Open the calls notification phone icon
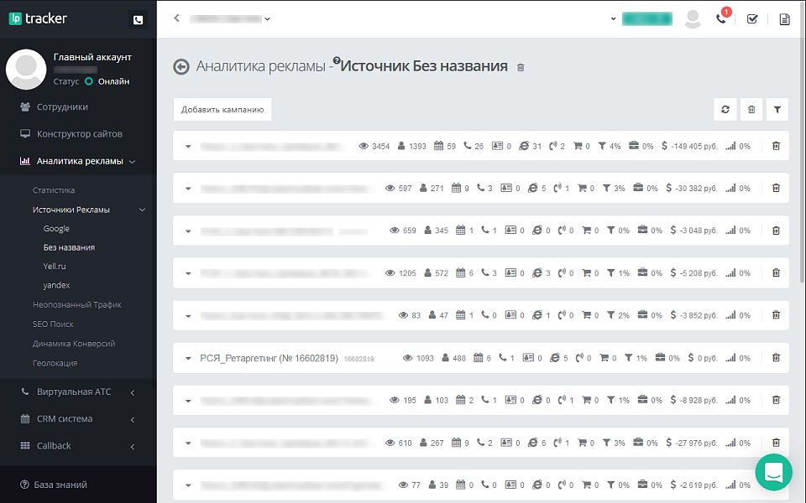The width and height of the screenshot is (806, 503). [x=721, y=18]
